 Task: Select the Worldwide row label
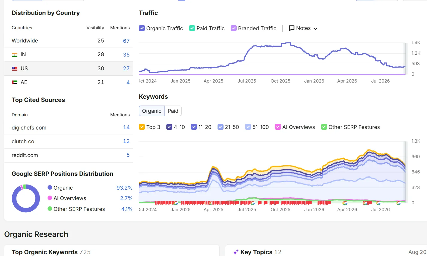[x=25, y=41]
